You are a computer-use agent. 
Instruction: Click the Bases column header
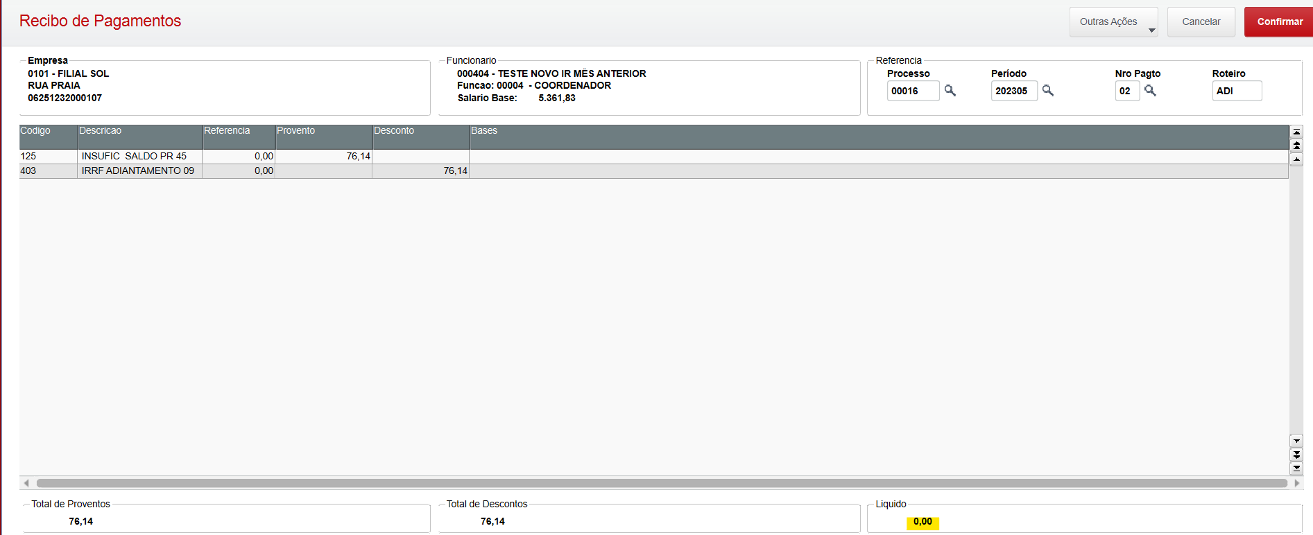click(x=879, y=137)
